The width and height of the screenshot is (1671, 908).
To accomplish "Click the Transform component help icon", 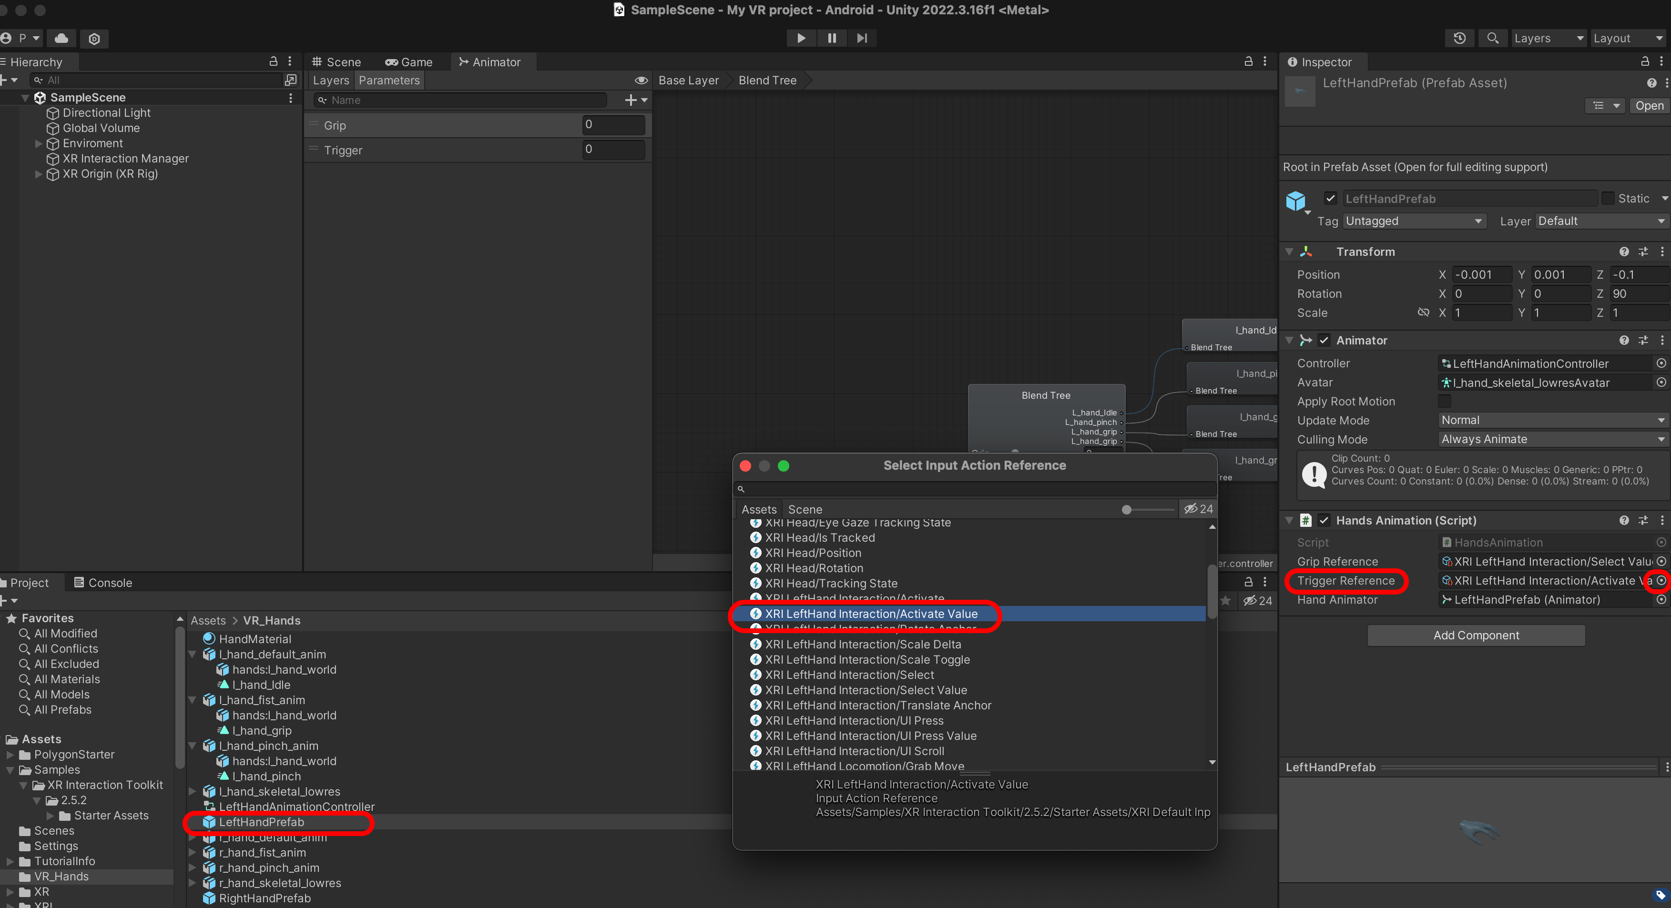I will click(x=1624, y=252).
